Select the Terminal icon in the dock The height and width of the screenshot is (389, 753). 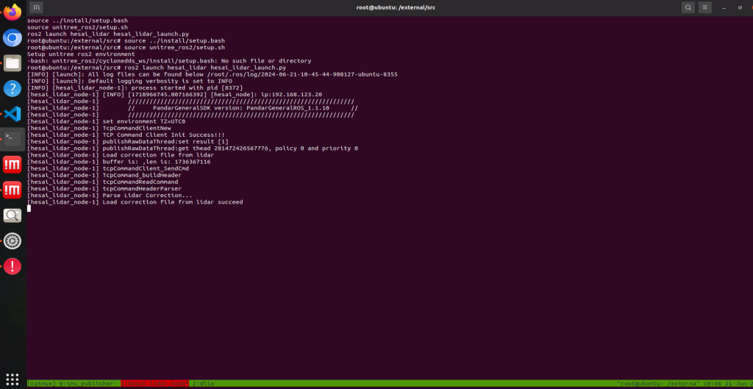pos(13,139)
